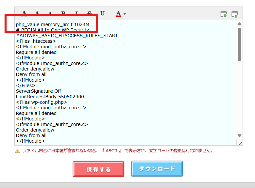The height and width of the screenshot is (188, 255).
Task: Click the <Files wp-config.php> line
Action: click(x=42, y=102)
